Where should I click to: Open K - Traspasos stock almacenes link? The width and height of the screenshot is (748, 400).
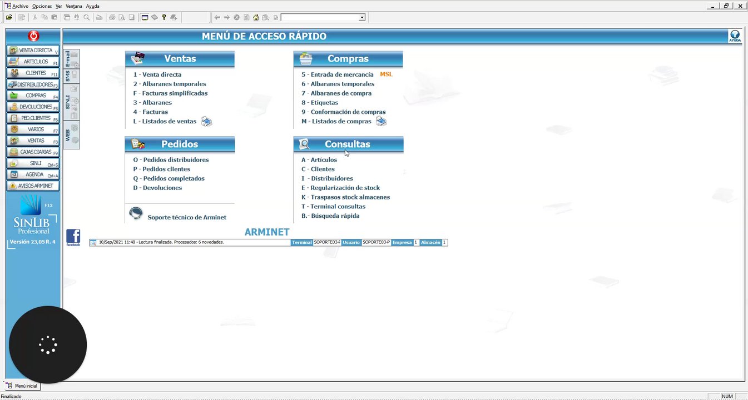coord(346,198)
